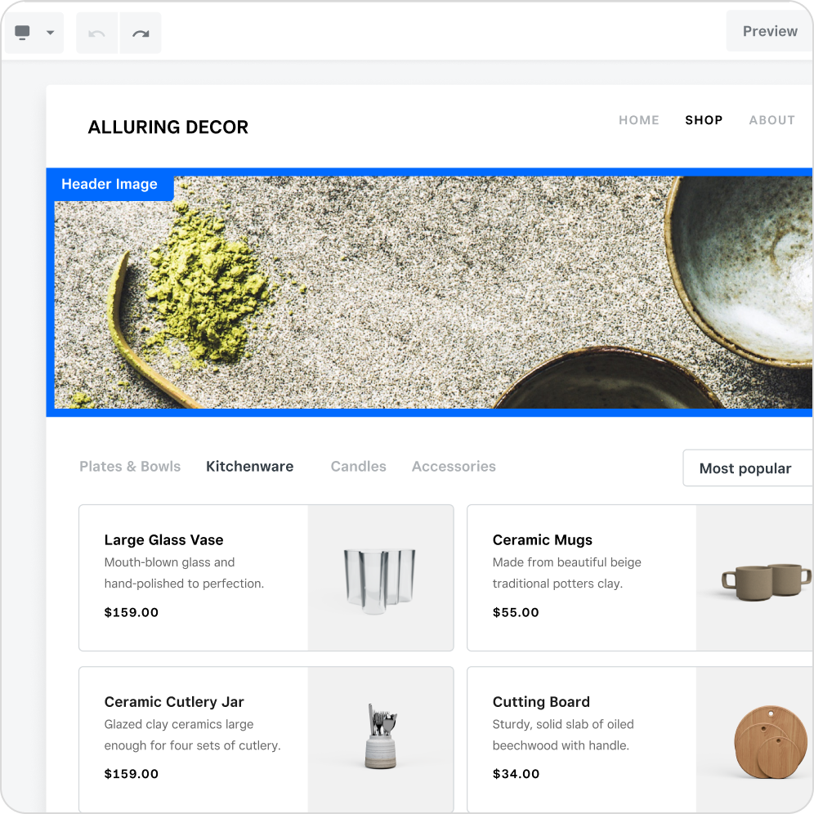Click the Ceramic Mugs title
Viewport: 814px width, 814px height.
coord(543,540)
